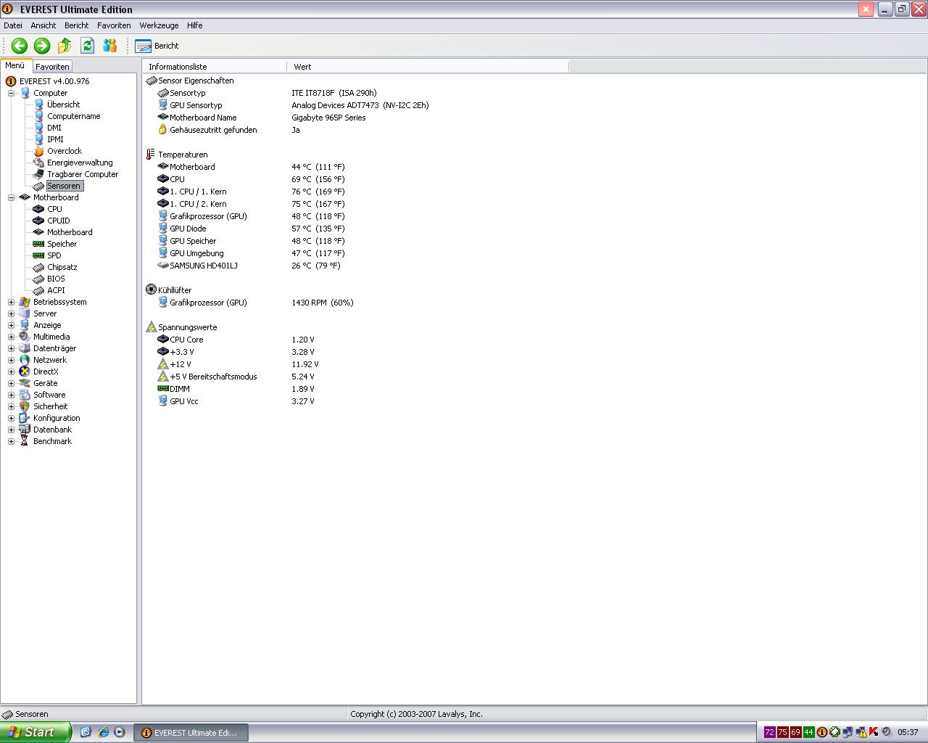Click the CPUID chip icon
This screenshot has width=928, height=743.
[x=38, y=221]
